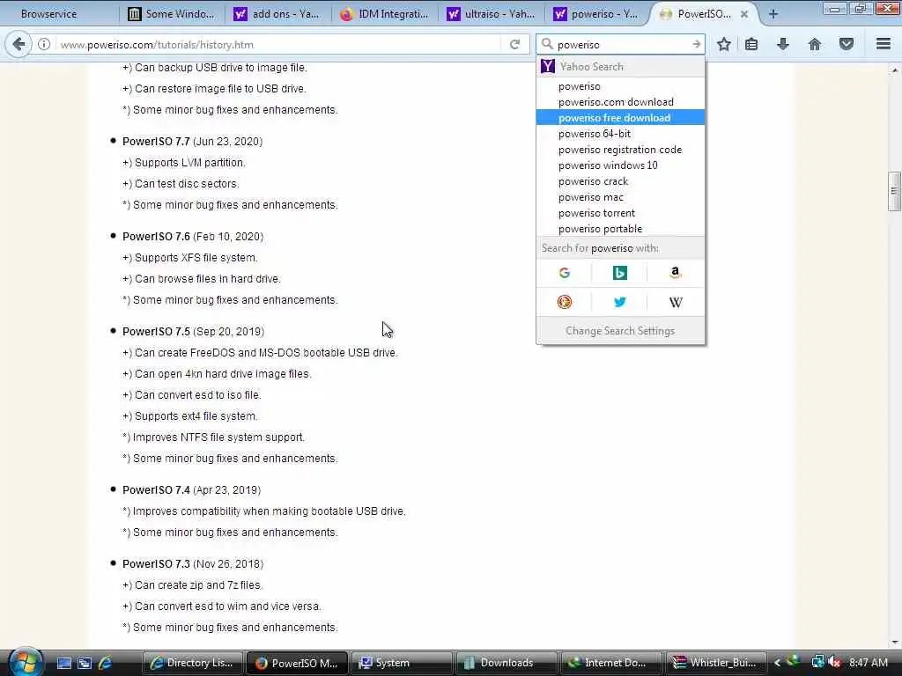Show bookmarks list icon
This screenshot has height=676, width=902.
click(x=751, y=44)
